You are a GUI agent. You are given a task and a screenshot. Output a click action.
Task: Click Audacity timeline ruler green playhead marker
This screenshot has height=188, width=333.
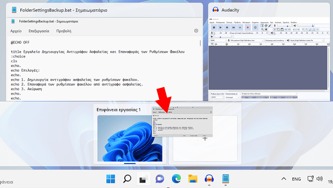click(x=212, y=44)
